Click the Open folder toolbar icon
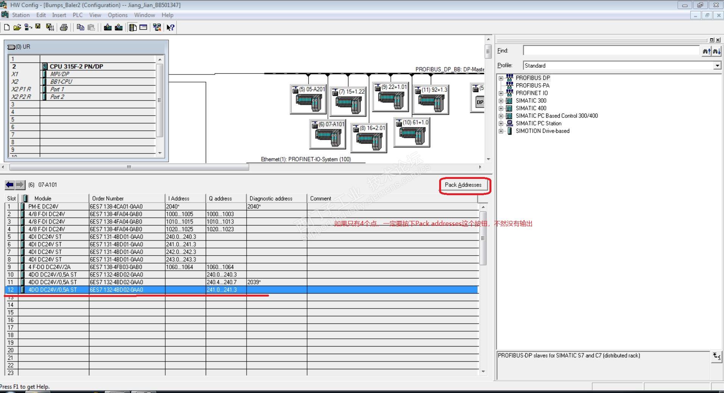This screenshot has width=724, height=393. click(17, 27)
